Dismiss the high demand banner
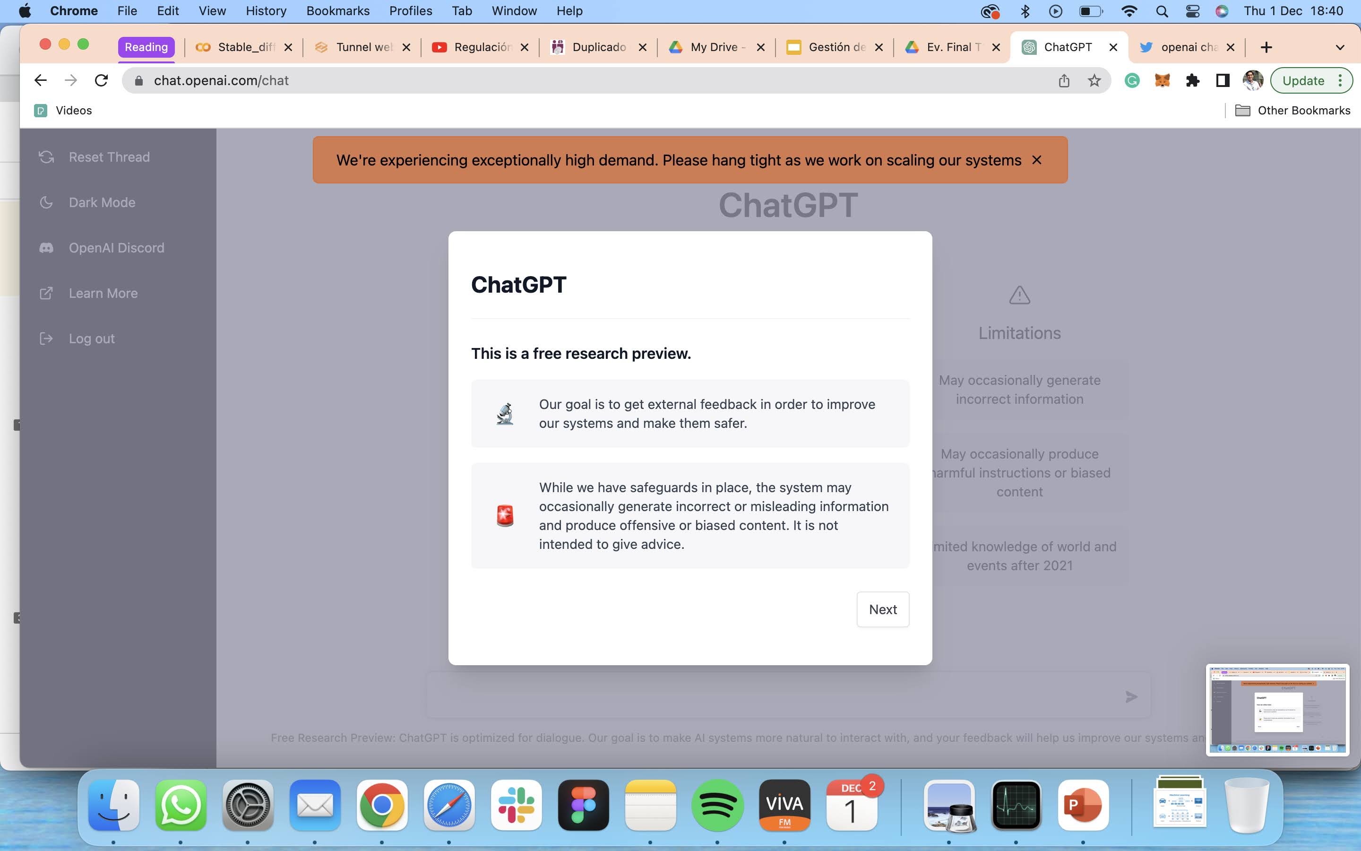 pos(1036,160)
